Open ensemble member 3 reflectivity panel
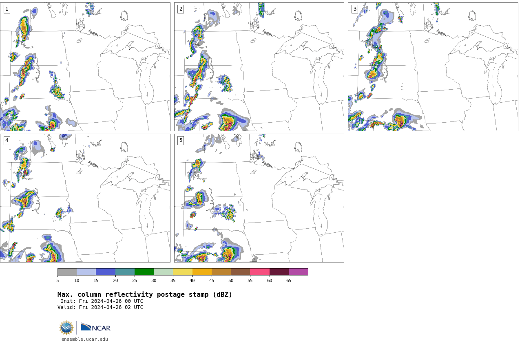 [433, 67]
